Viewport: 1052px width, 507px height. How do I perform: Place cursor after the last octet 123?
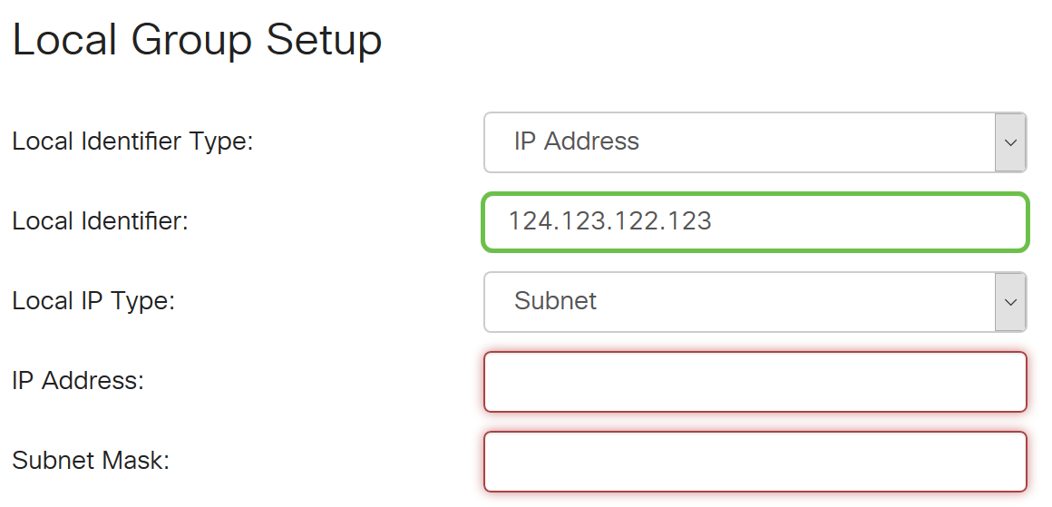(713, 221)
